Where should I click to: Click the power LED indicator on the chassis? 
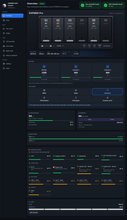pos(42,46)
